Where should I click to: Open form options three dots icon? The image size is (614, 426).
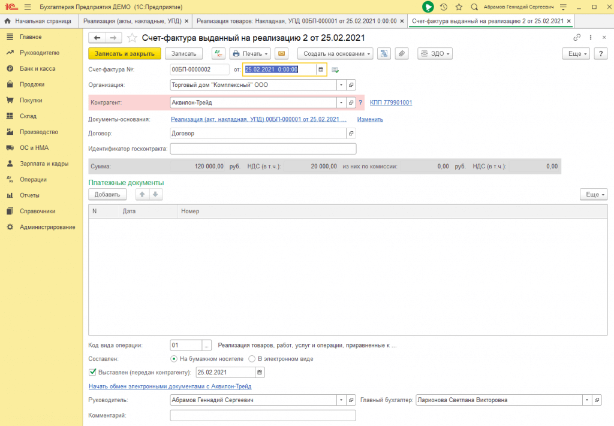pos(591,38)
